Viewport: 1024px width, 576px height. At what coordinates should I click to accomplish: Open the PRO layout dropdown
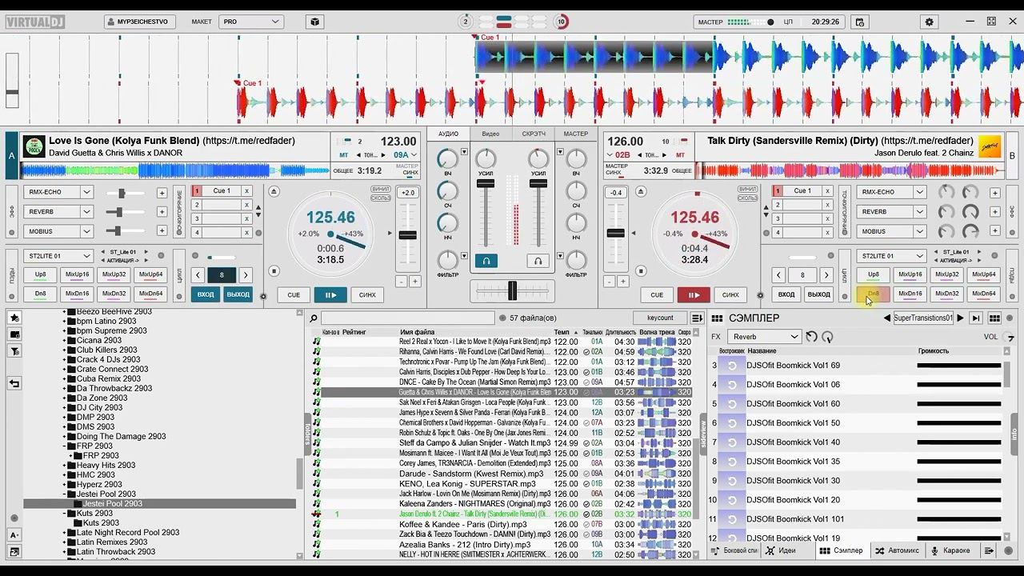pos(251,22)
